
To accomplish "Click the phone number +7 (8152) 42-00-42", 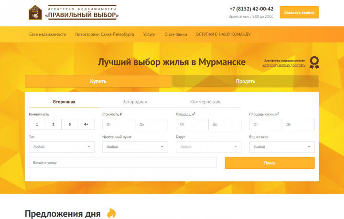I will tap(251, 9).
